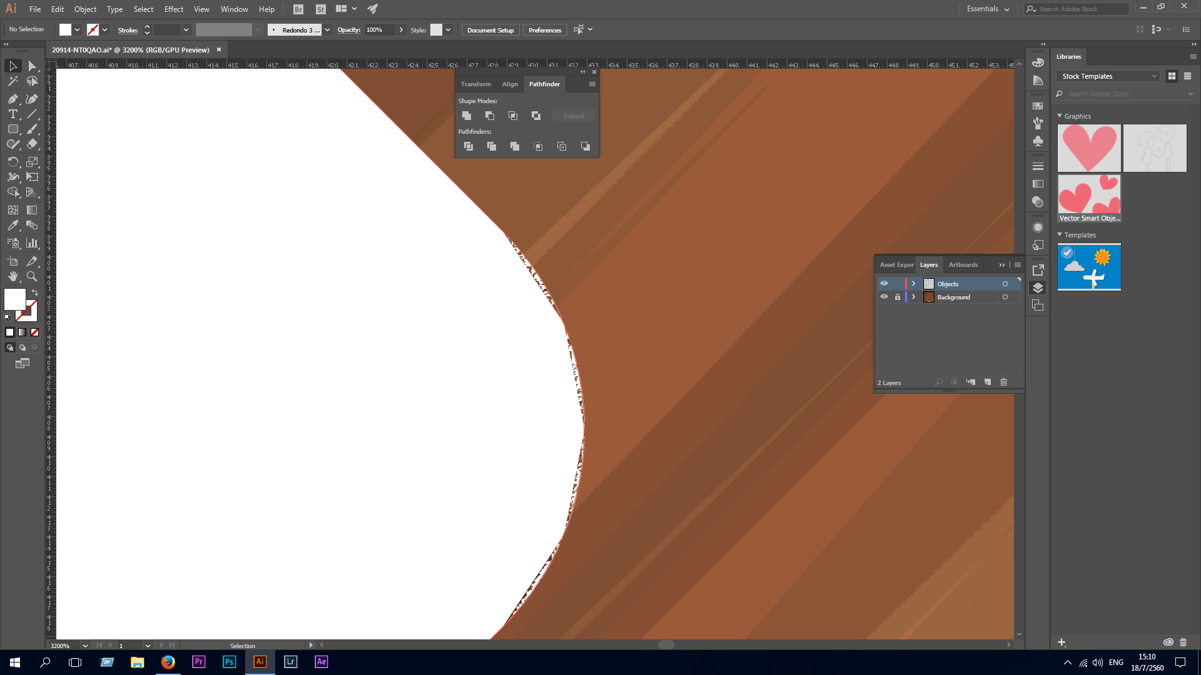Click the Document Setup button
Viewport: 1201px width, 675px height.
490,30
